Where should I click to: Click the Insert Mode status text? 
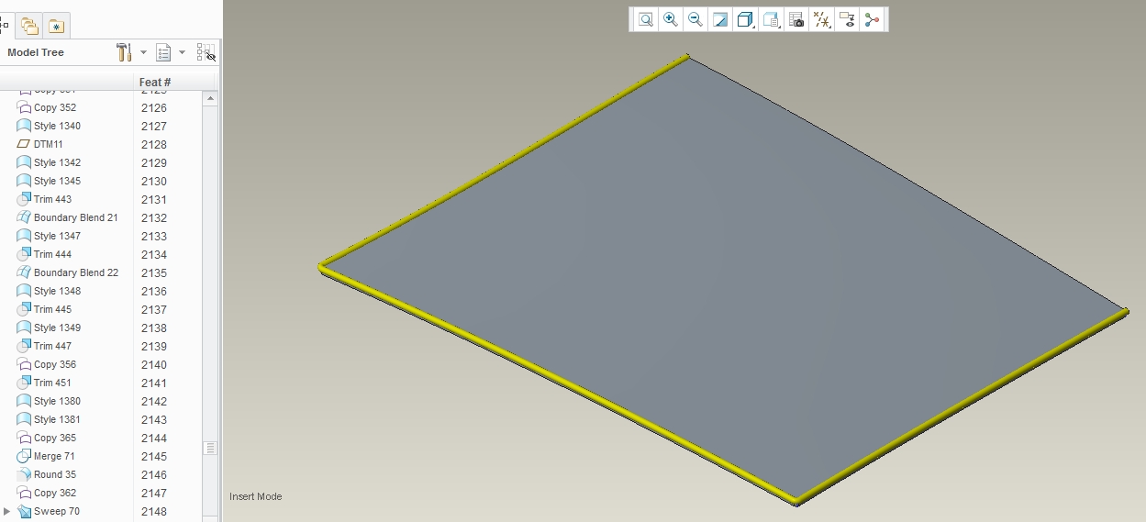(x=256, y=496)
